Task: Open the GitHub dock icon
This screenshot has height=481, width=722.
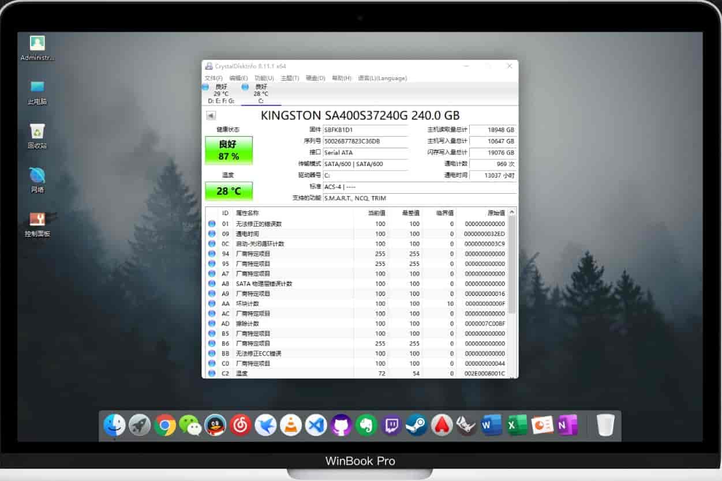Action: point(341,426)
